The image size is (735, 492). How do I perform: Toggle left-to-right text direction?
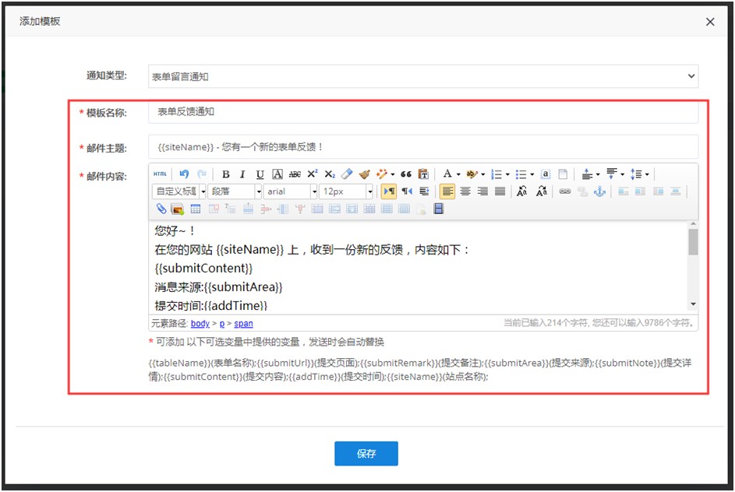pos(389,192)
